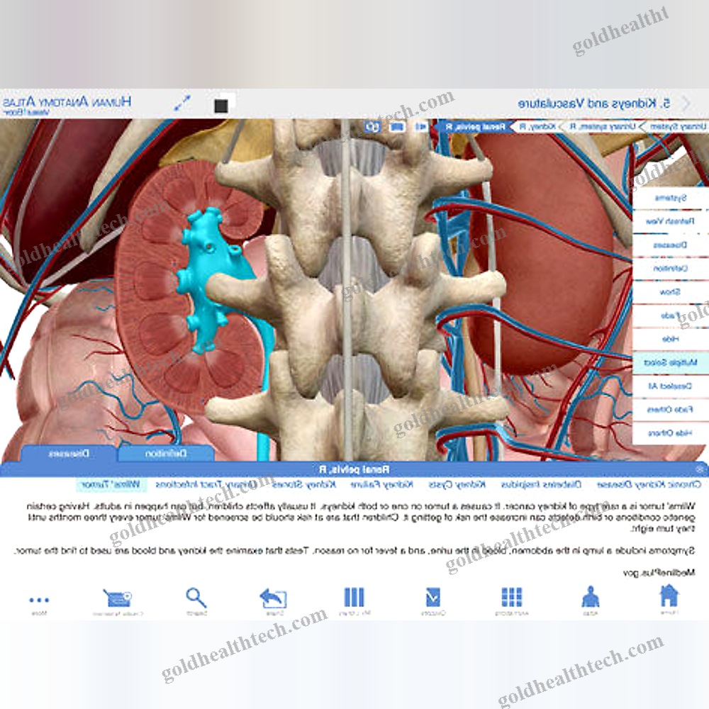Viewport: 709px width, 709px height.
Task: Choose Deselect All in the side menu
Action: pyautogui.click(x=670, y=386)
